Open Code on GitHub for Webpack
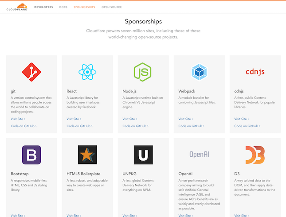 click(192, 126)
